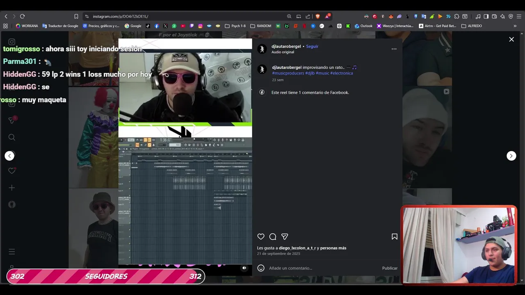Close the Instagram post overlay

pyautogui.click(x=511, y=39)
